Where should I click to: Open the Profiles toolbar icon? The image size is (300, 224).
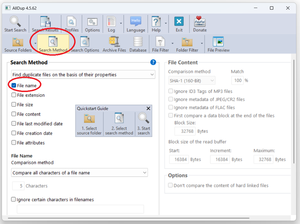[72, 22]
